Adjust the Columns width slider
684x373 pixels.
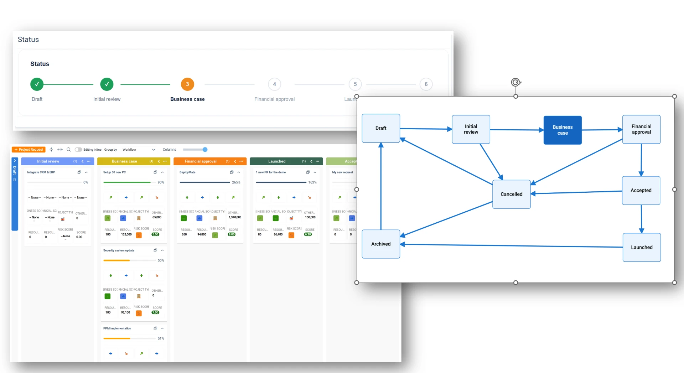195,150
